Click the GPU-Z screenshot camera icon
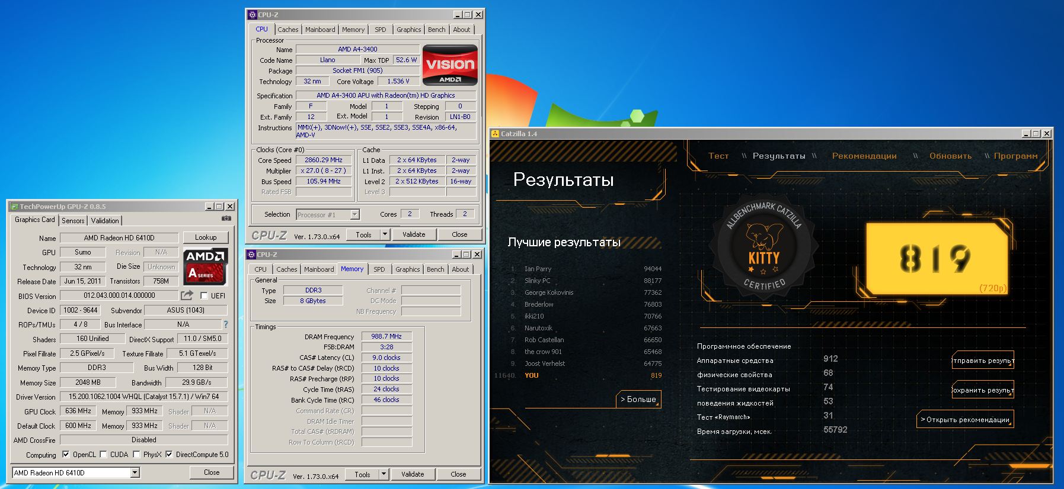1064x489 pixels. tap(226, 218)
